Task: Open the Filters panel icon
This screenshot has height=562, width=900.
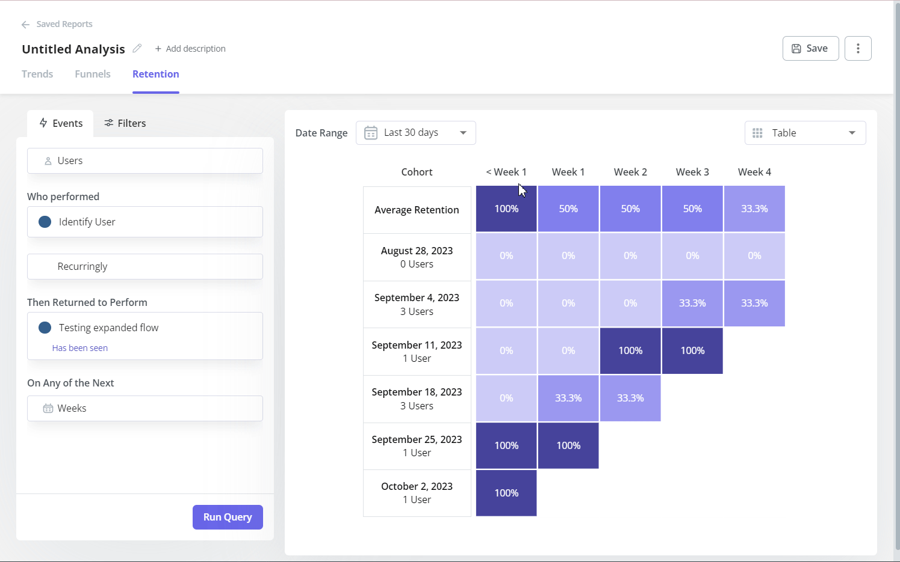Action: pos(108,123)
